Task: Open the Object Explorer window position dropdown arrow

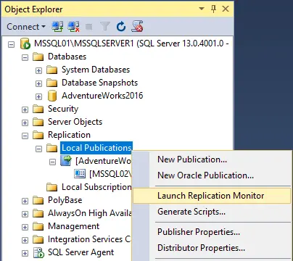Action: click(202, 9)
